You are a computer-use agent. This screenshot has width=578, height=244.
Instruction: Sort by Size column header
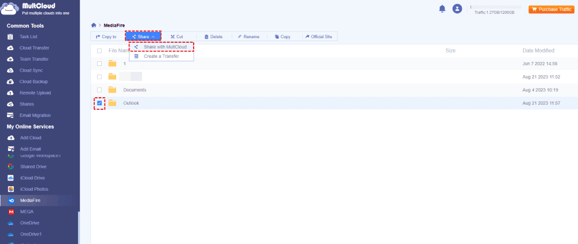click(x=450, y=50)
